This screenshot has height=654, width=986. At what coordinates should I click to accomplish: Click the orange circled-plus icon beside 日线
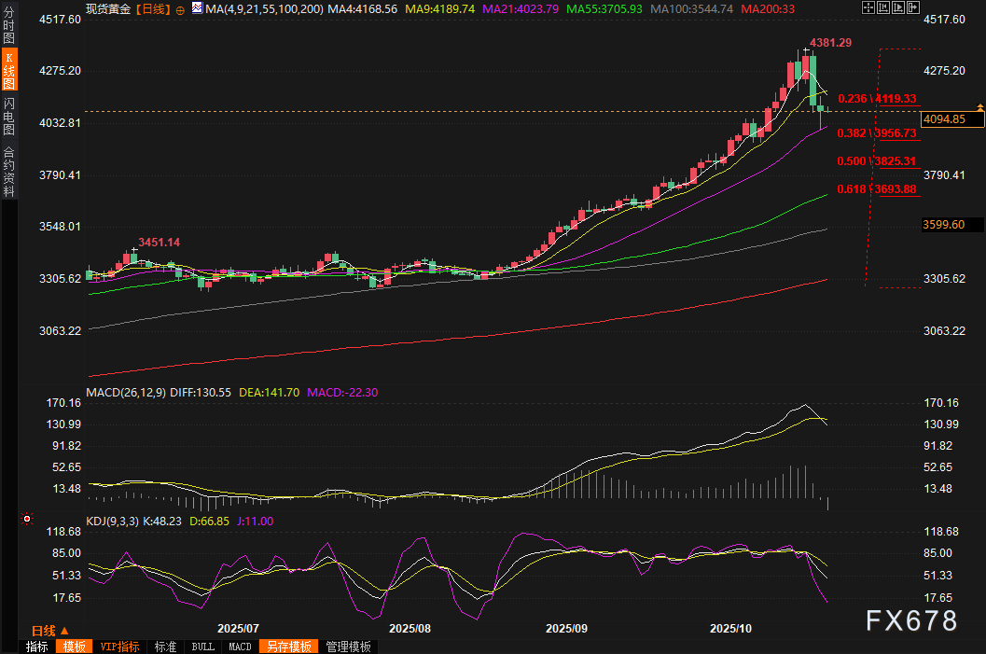[x=180, y=8]
